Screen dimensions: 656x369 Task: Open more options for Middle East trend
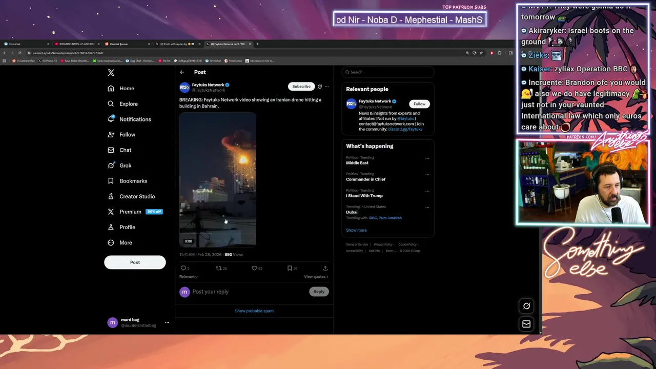pyautogui.click(x=427, y=158)
